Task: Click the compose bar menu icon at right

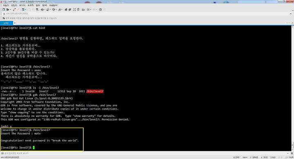Action: 292,153
